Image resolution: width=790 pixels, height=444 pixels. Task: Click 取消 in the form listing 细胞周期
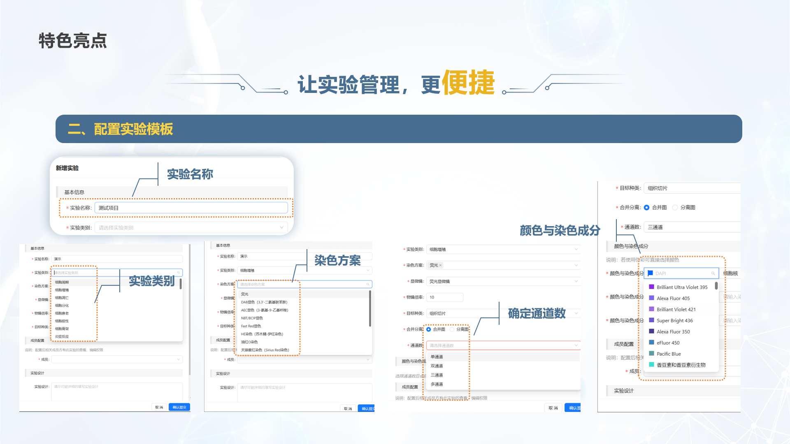click(x=159, y=407)
